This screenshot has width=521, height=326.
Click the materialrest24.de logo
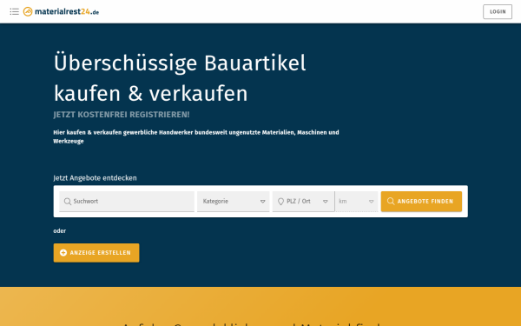(x=61, y=11)
